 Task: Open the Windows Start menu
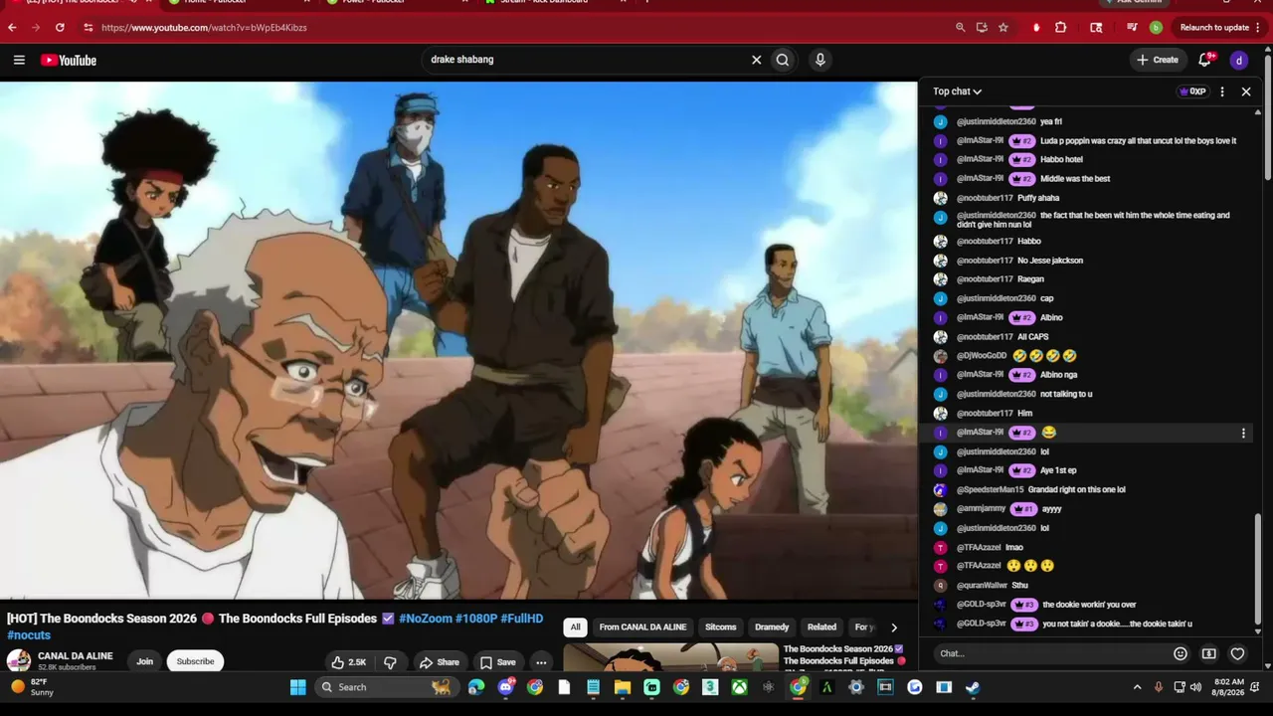tap(297, 687)
